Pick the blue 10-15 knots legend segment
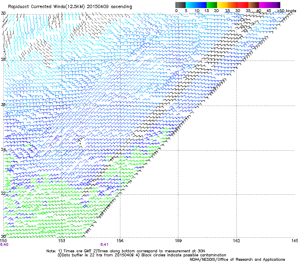Image resolution: width=298 pixels, height=262 pixels. pos(201,5)
